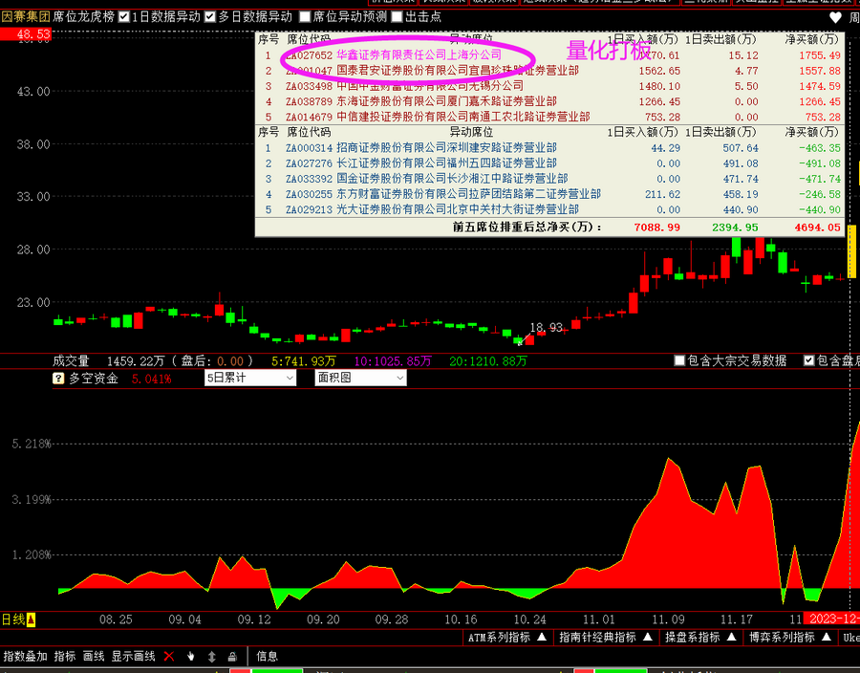The height and width of the screenshot is (673, 860).
Task: Click the total buy amount 7088.99
Action: tap(657, 228)
